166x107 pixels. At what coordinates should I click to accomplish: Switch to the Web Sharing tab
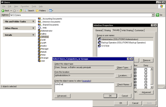(x=127, y=30)
